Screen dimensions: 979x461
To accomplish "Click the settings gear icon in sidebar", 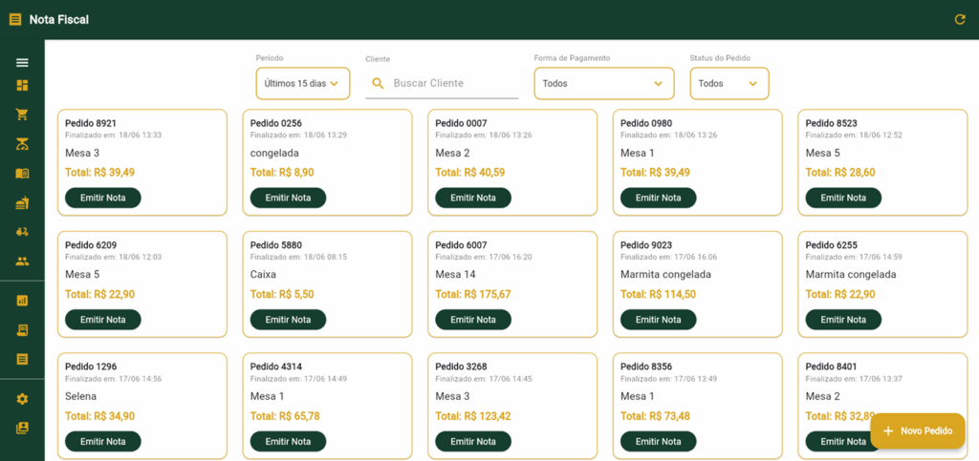I will pyautogui.click(x=22, y=399).
